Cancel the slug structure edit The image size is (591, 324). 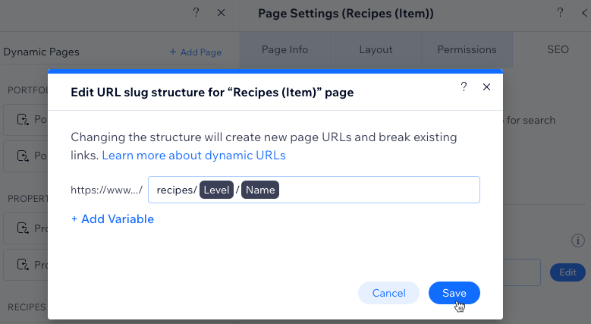pyautogui.click(x=388, y=293)
